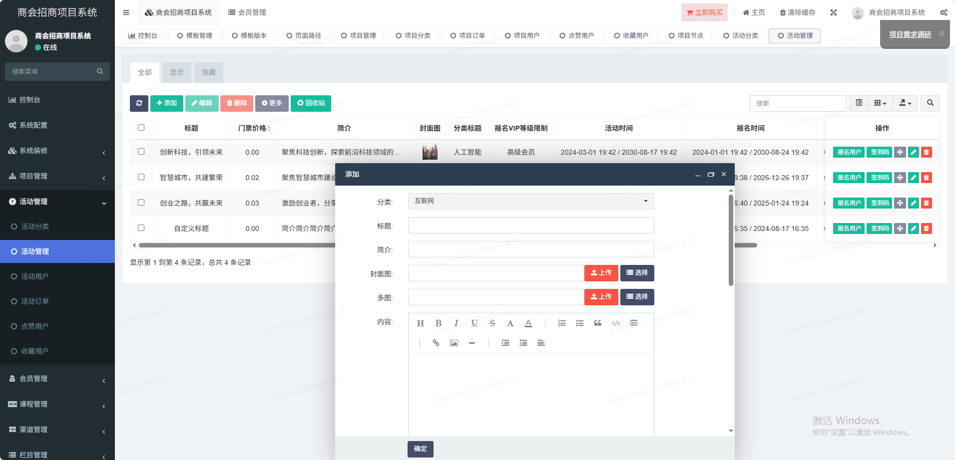The height and width of the screenshot is (460, 955).
Task: Open the column display dropdown in the table toolbar
Action: (x=880, y=103)
